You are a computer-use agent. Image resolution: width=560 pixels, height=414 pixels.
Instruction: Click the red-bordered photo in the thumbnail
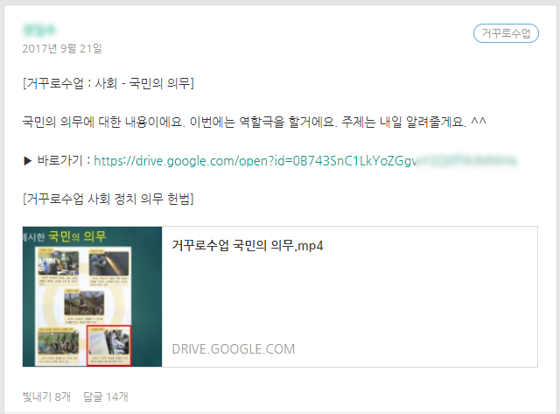108,345
